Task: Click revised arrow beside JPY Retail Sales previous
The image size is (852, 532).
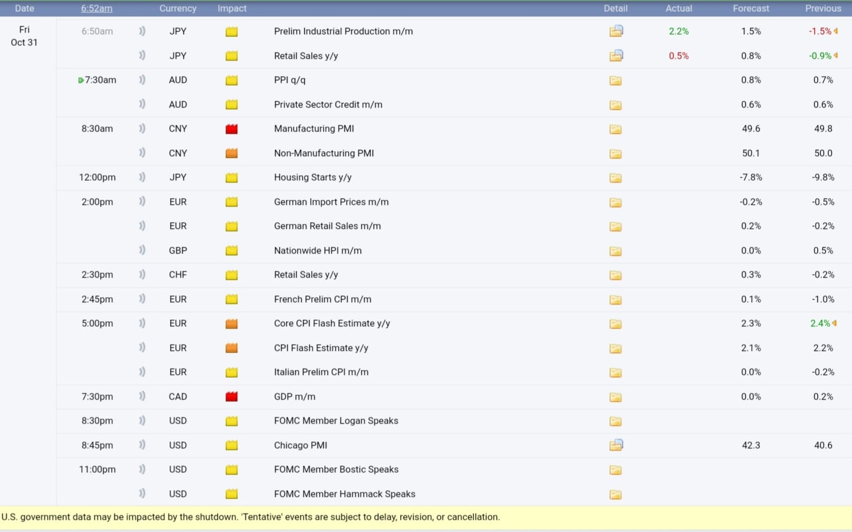Action: [x=836, y=55]
